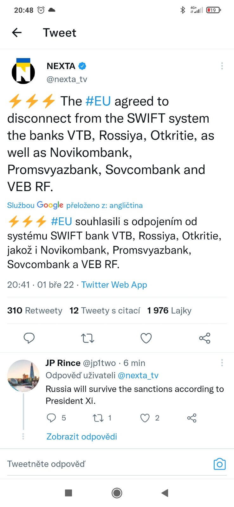Image resolution: width=234 pixels, height=507 pixels.
Task: Expand replies with Zobrazit odpovědi
Action: (82, 437)
